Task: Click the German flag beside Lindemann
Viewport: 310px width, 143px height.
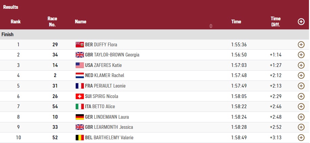Action: point(79,117)
